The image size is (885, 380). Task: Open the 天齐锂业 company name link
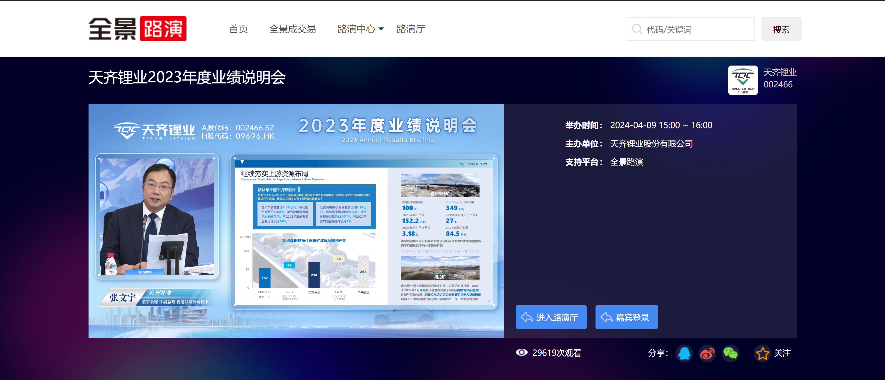click(780, 72)
